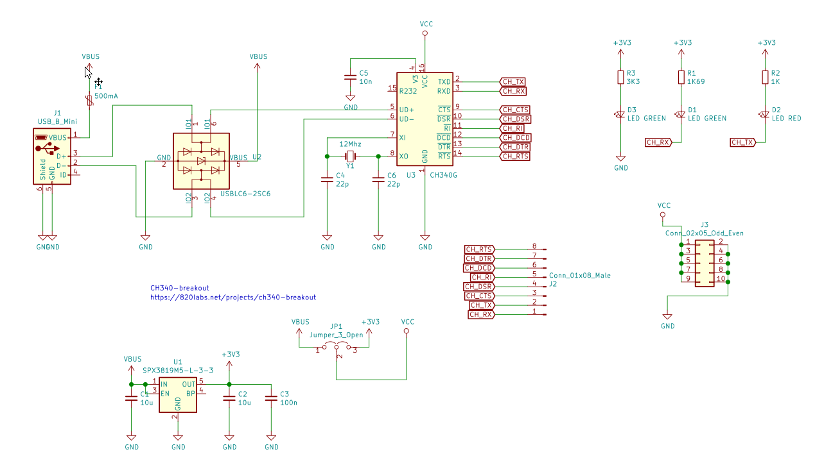Select resistor R2 symbol
This screenshot has width=824, height=470.
[764, 77]
